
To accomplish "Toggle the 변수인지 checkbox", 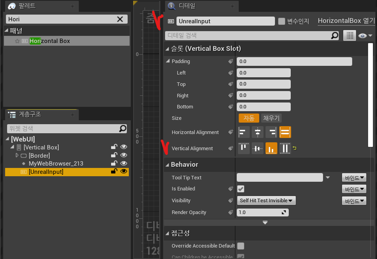I will pyautogui.click(x=282, y=21).
